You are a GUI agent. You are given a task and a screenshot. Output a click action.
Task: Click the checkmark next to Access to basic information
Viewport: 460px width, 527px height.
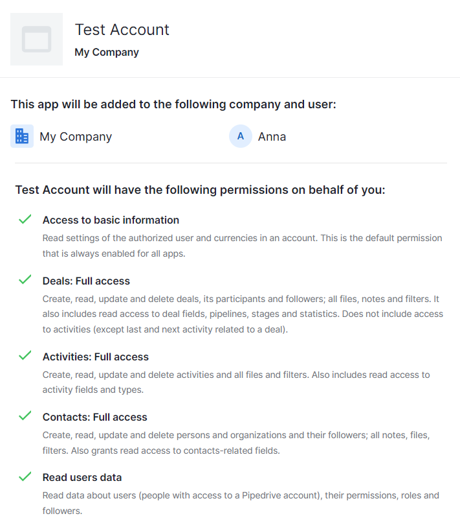tap(25, 219)
